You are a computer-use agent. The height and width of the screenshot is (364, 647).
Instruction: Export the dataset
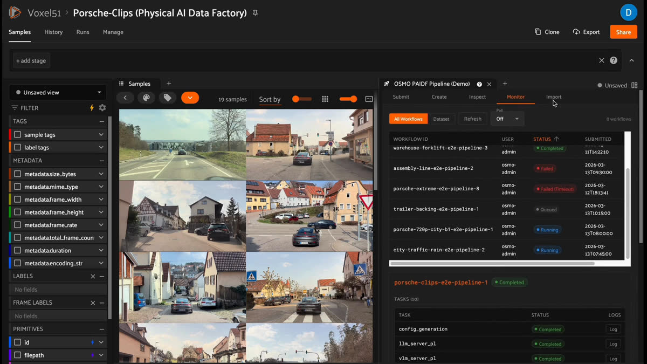586,32
